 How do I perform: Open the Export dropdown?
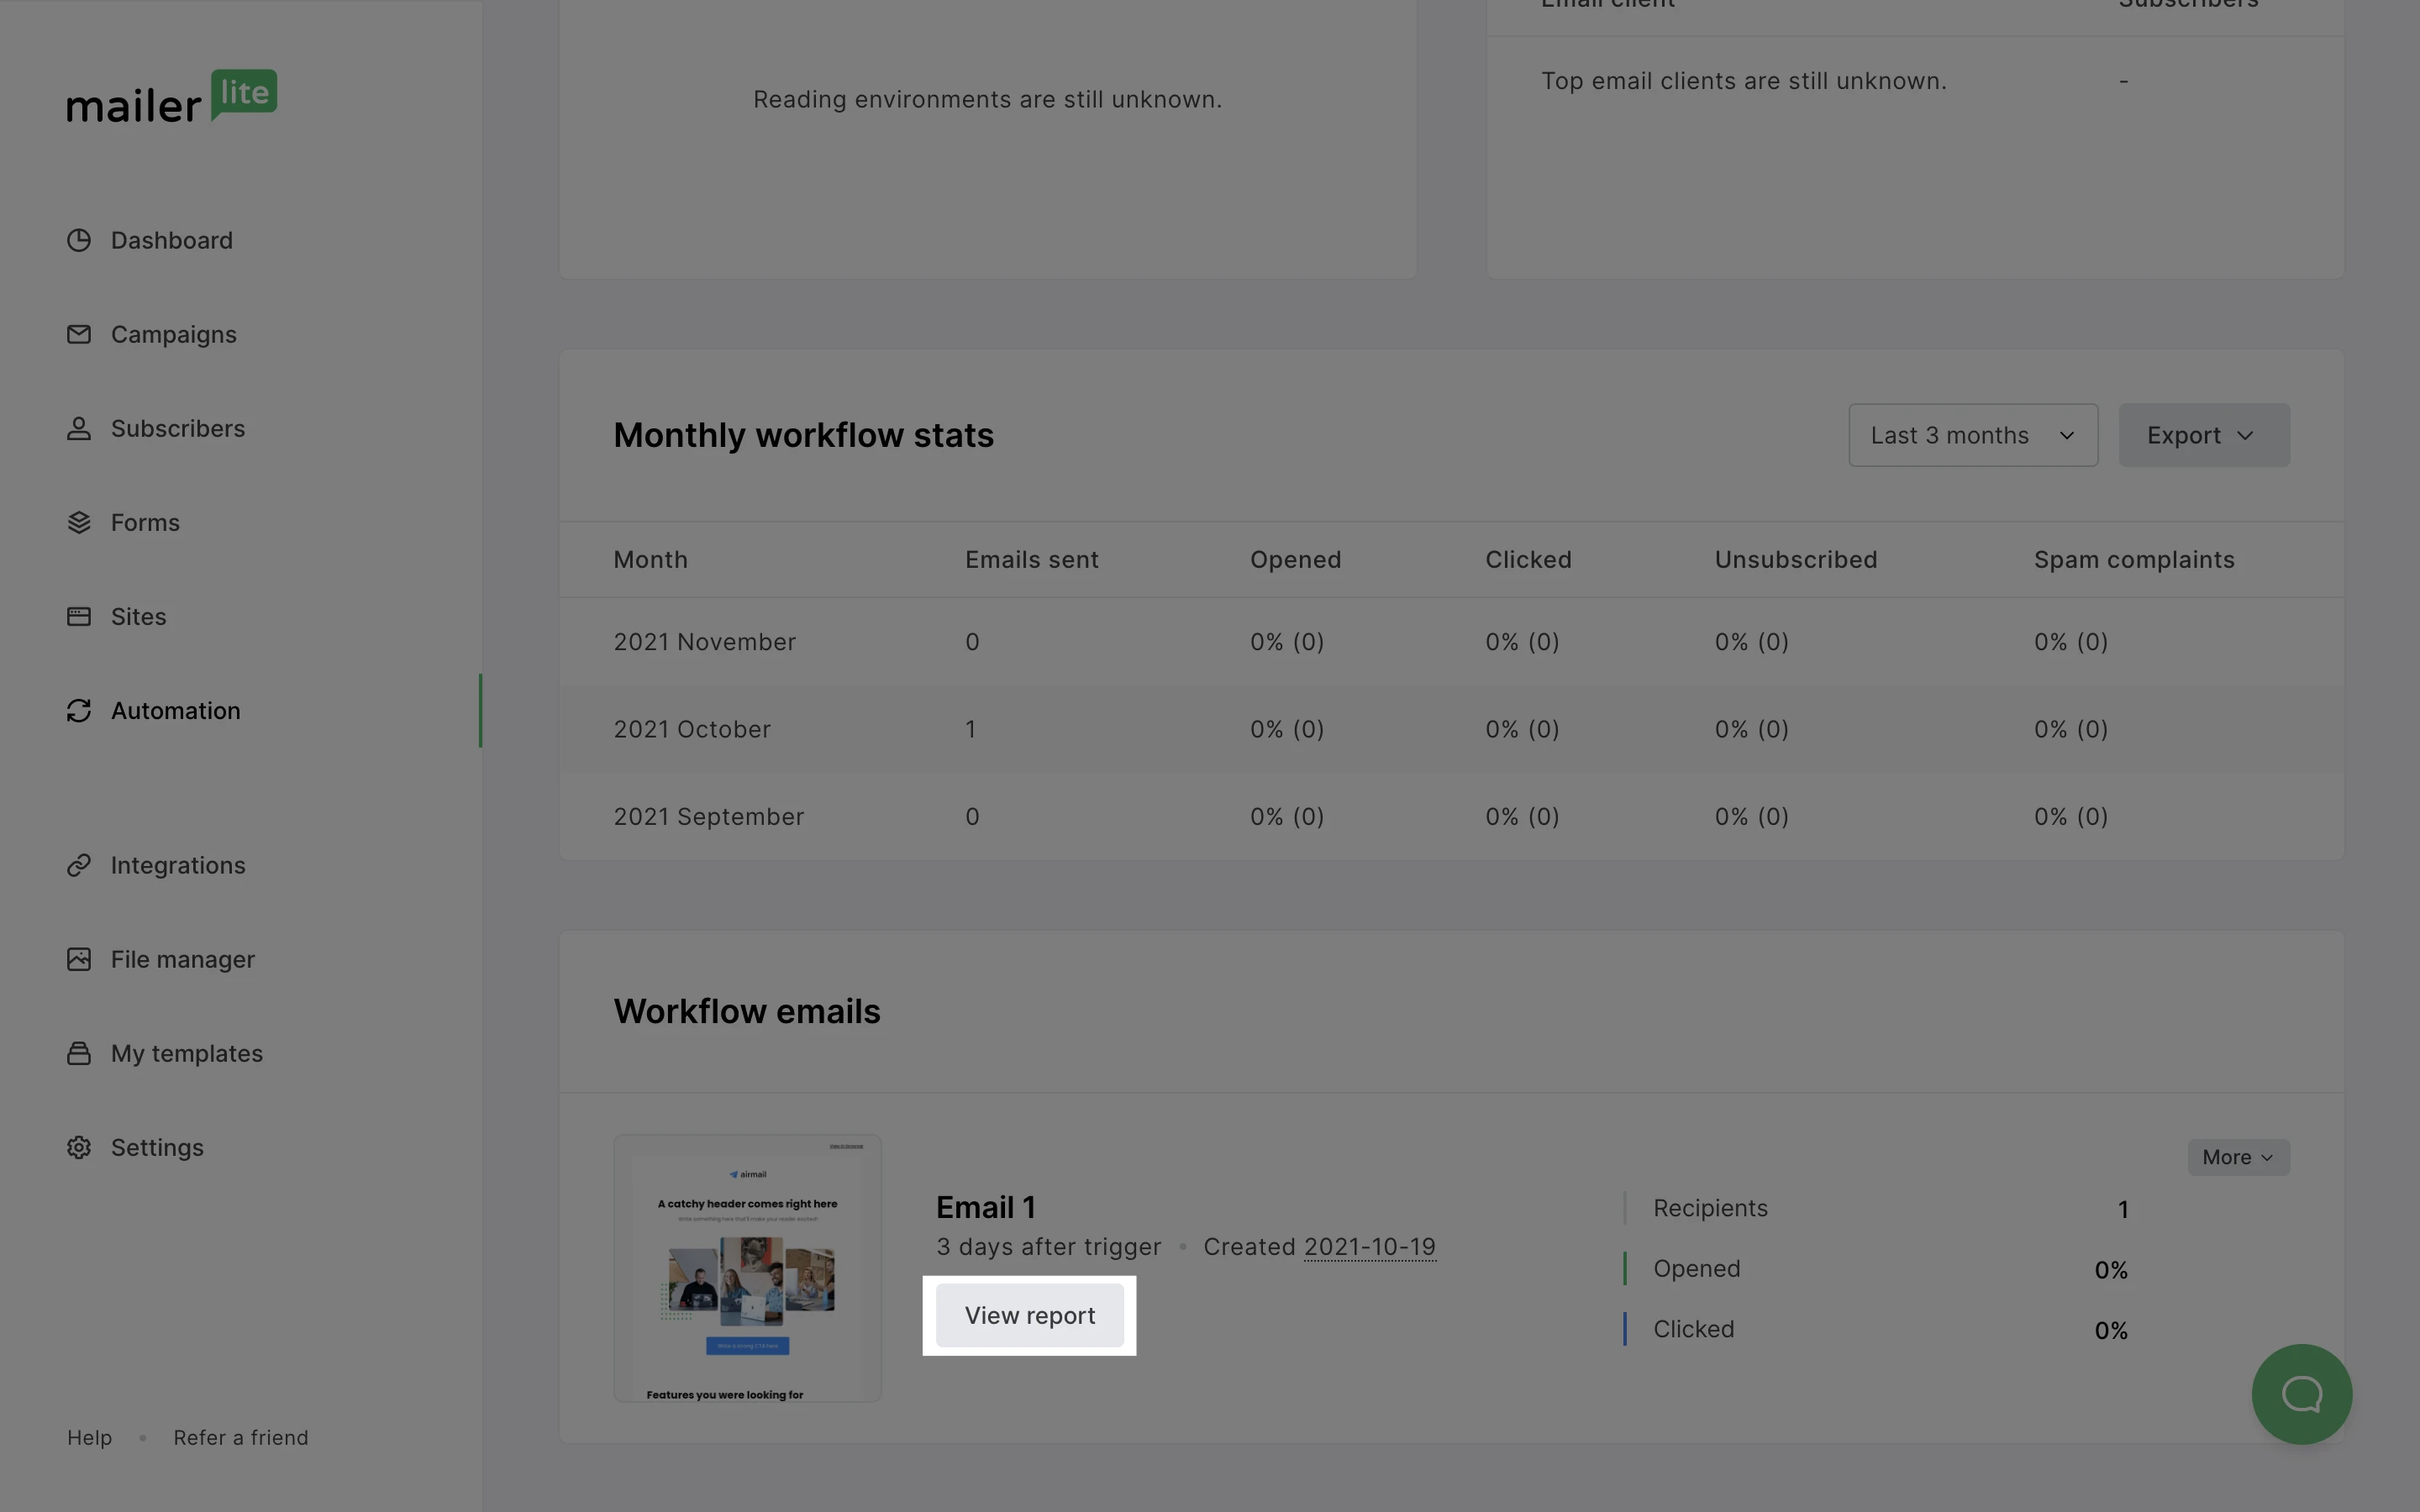2203,436
